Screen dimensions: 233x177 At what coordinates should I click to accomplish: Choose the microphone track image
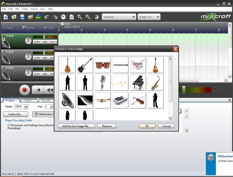(103, 83)
